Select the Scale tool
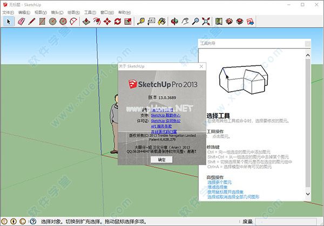The width and height of the screenshot is (324, 226). click(x=128, y=22)
